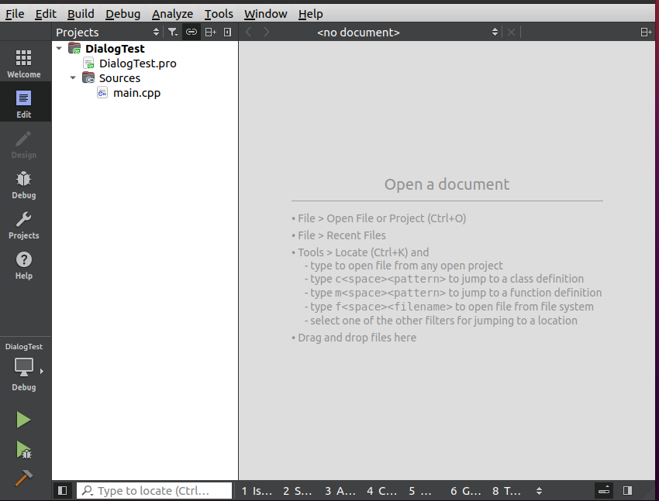Collapse the DialogTest project tree
The image size is (659, 501).
click(59, 48)
